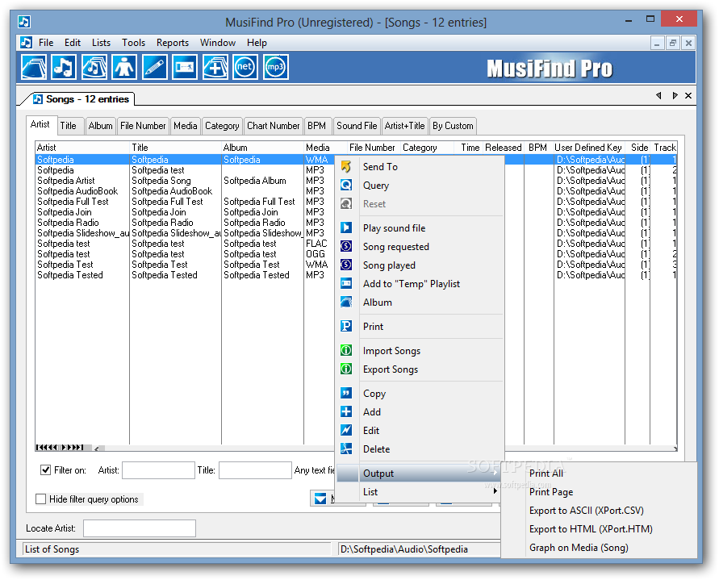Choose Export to ASCII (XPort.CSV)

(587, 511)
